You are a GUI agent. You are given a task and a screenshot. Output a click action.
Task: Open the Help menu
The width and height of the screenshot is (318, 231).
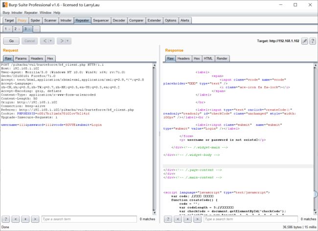pos(57,13)
